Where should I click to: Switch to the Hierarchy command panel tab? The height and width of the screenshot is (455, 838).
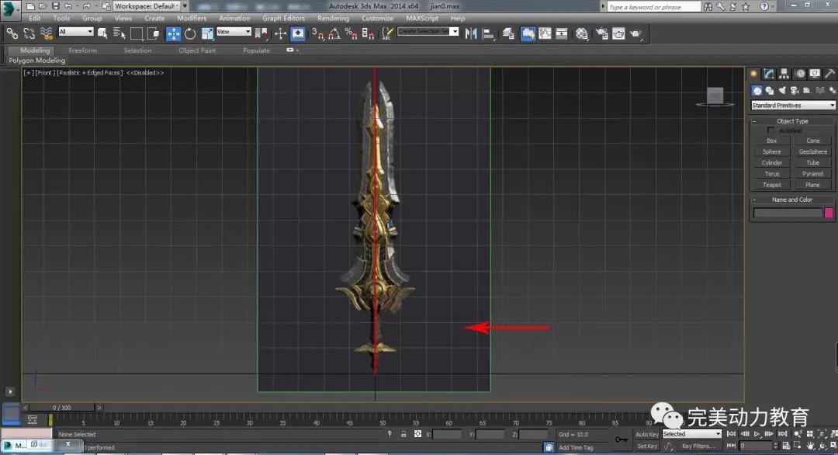[x=784, y=74]
